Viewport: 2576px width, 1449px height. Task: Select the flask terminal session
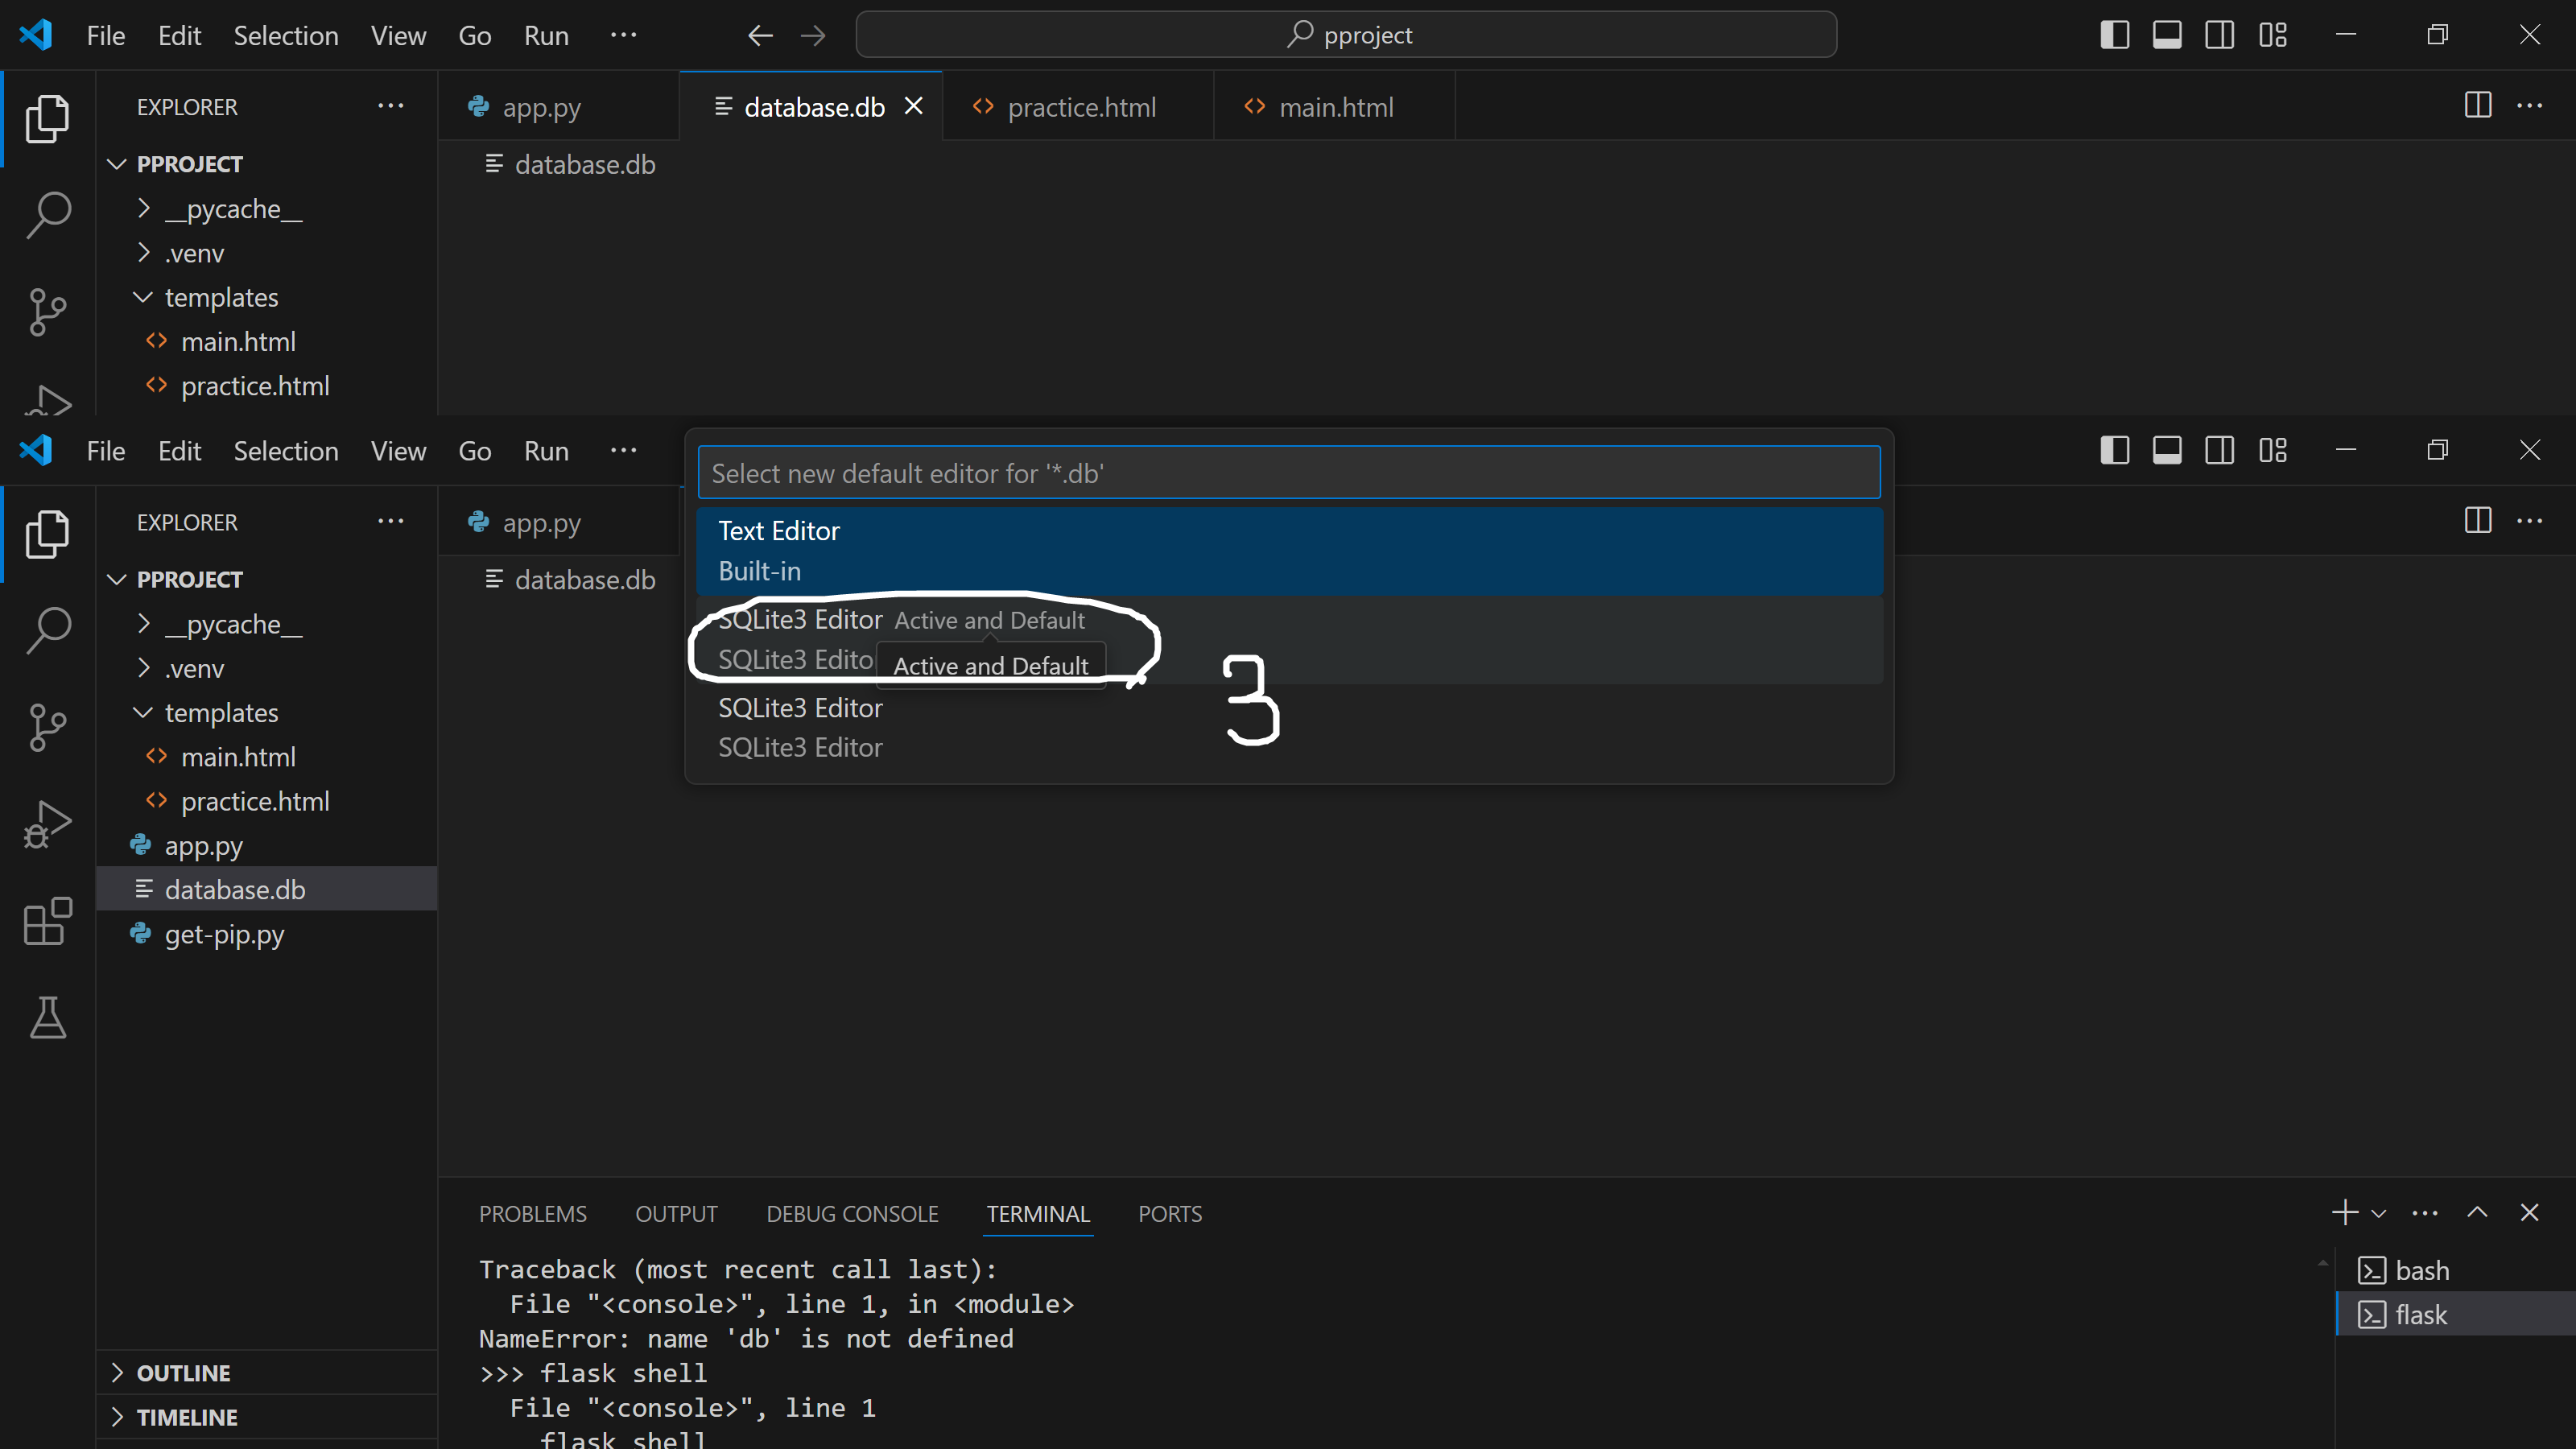[2455, 1314]
